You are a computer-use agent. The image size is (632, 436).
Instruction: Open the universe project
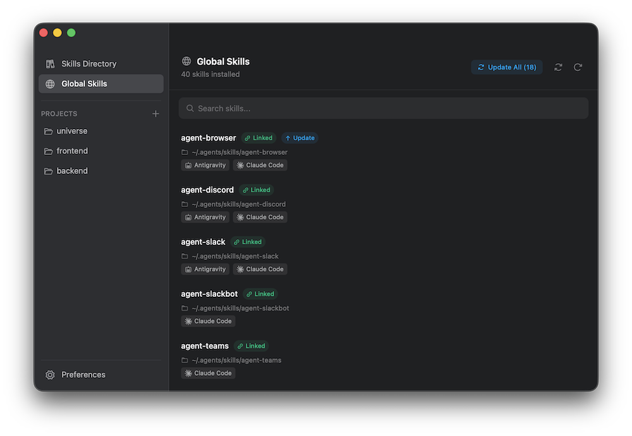click(100, 131)
